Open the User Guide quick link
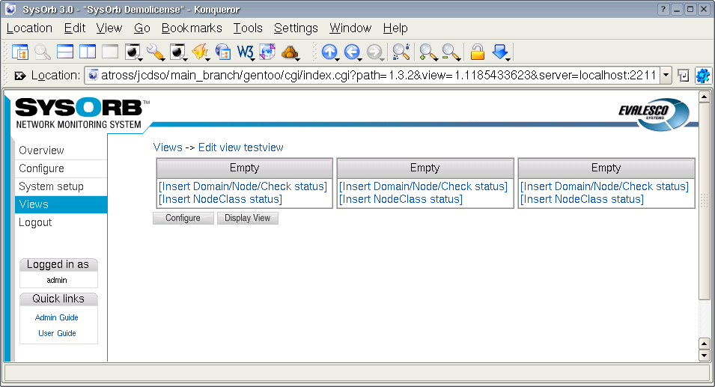715x387 pixels. pyautogui.click(x=57, y=333)
